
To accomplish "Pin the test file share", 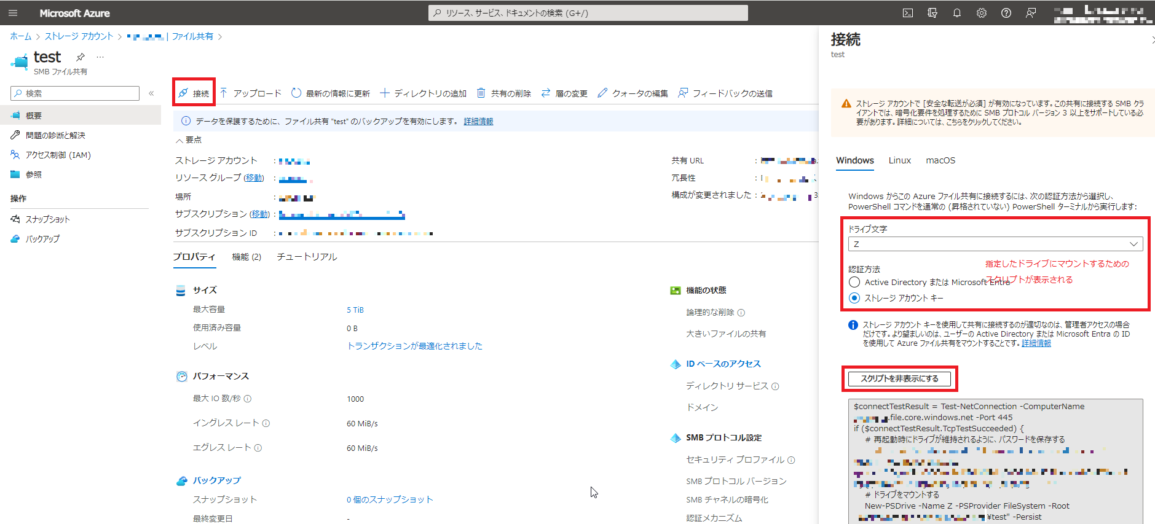I will (x=81, y=57).
